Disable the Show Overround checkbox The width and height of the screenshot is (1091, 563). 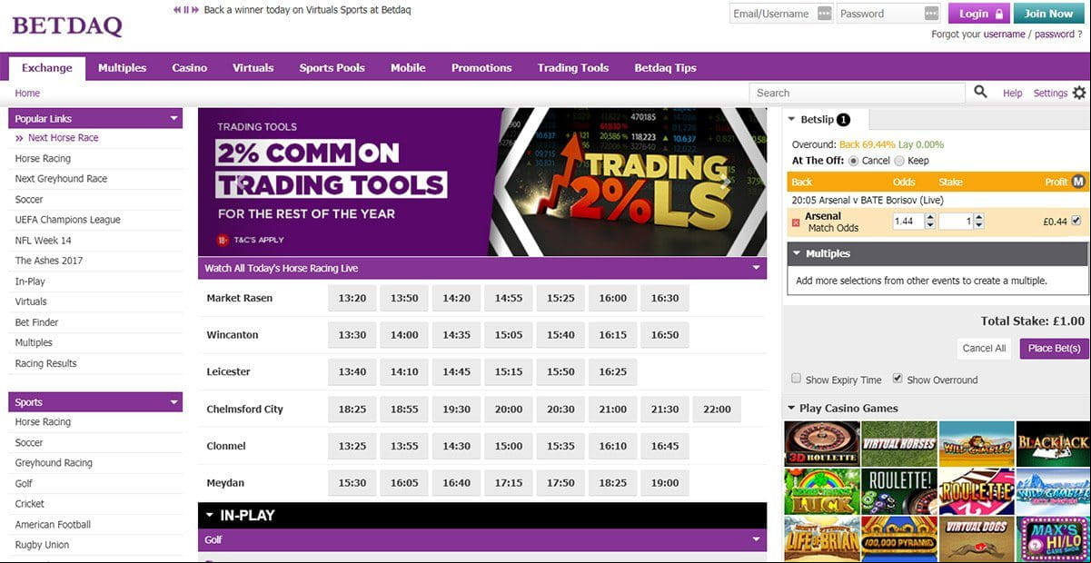[x=898, y=379]
